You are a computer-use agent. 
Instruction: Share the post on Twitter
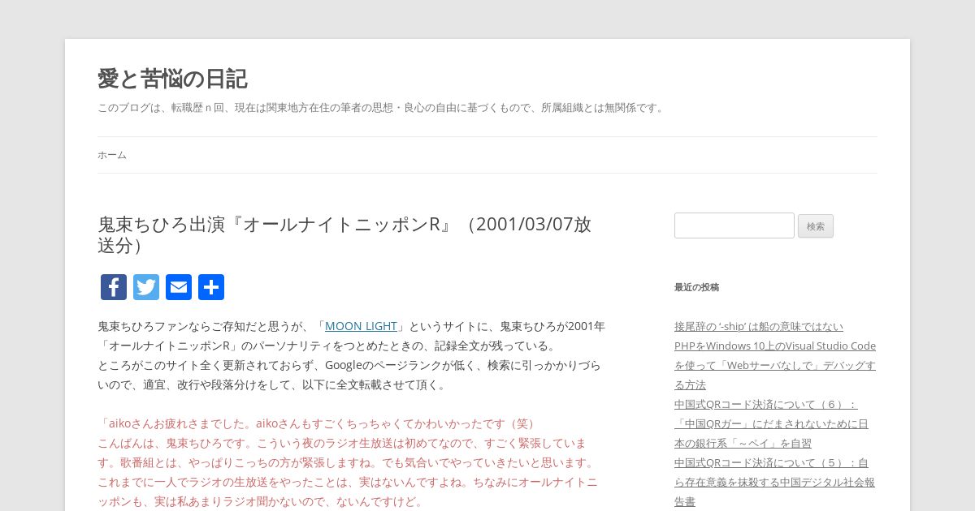[x=146, y=287]
